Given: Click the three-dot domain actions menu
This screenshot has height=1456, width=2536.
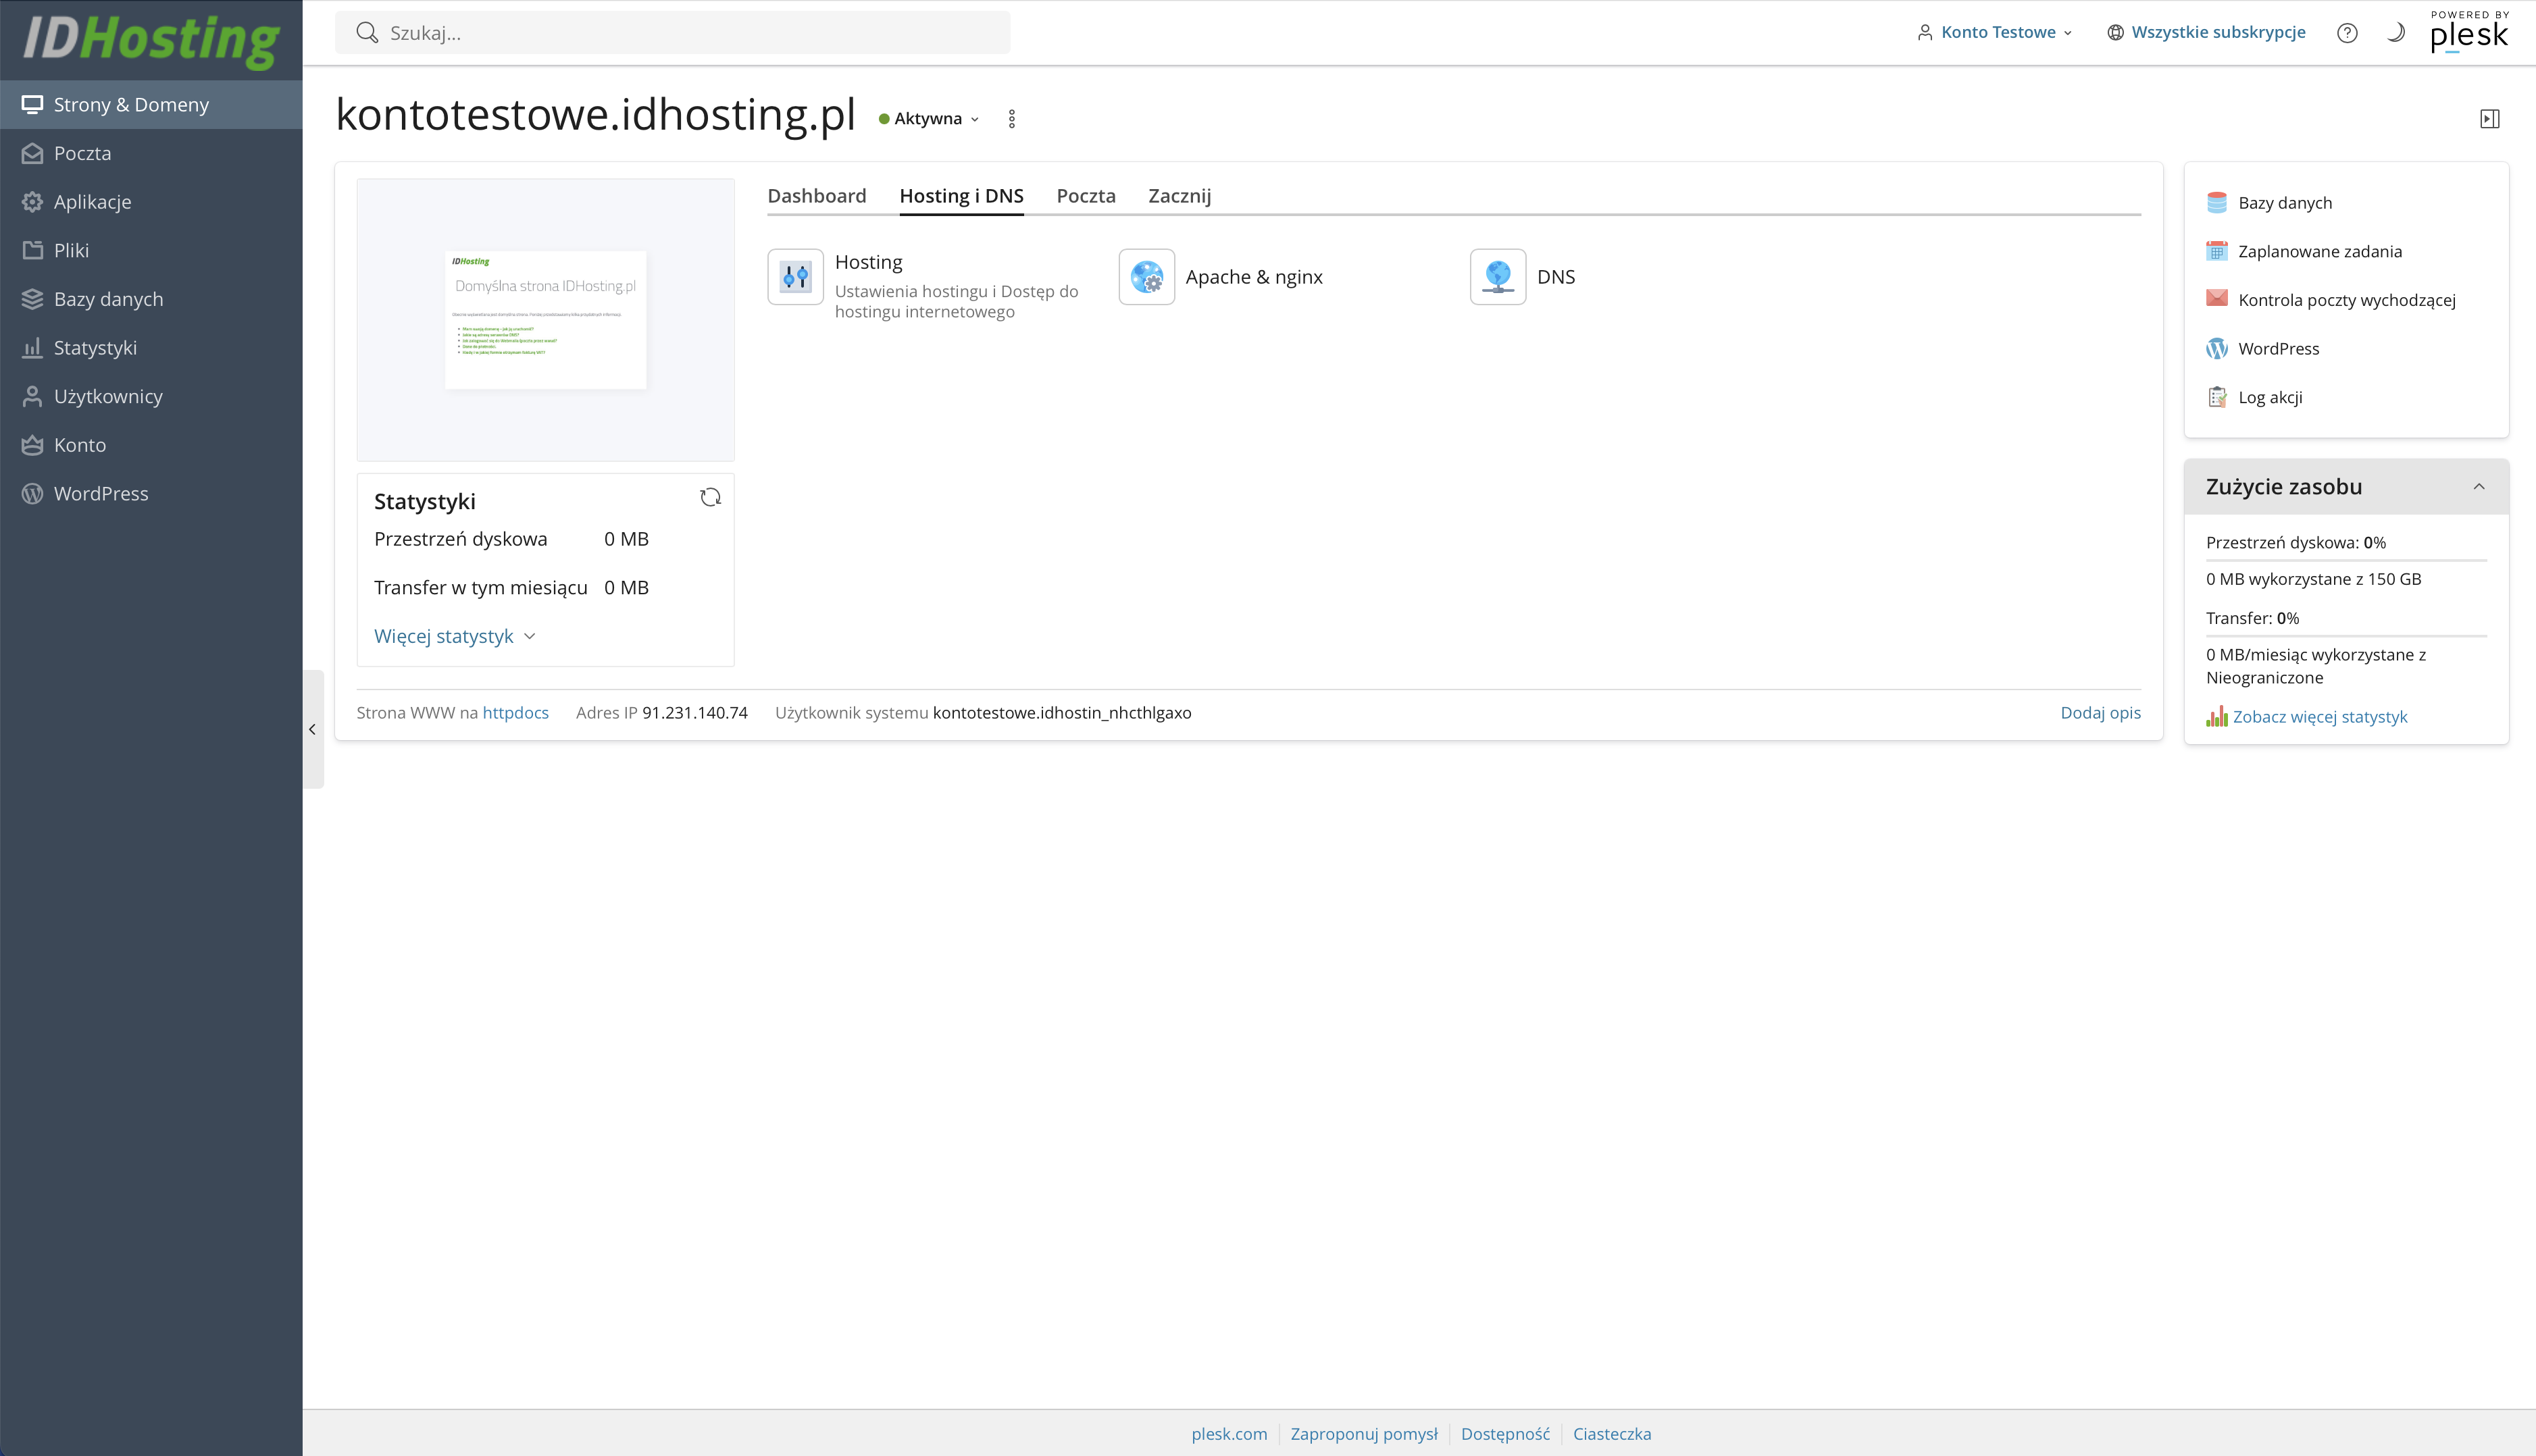Looking at the screenshot, I should pos(1012,119).
